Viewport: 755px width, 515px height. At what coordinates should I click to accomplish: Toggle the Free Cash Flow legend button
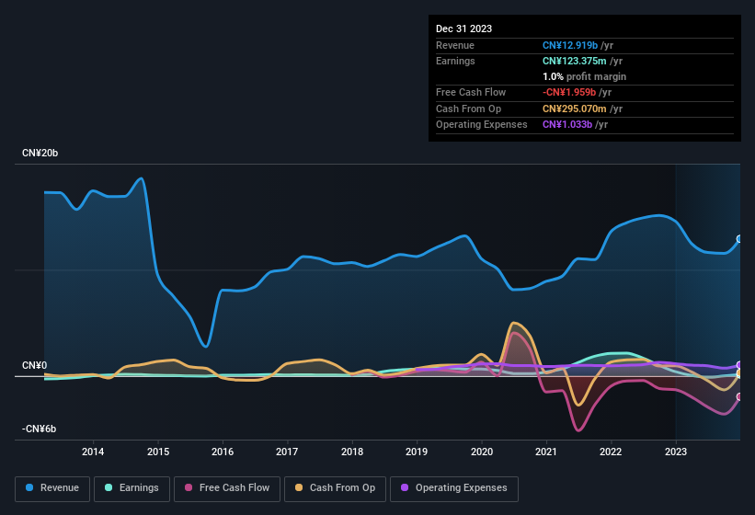coord(227,488)
